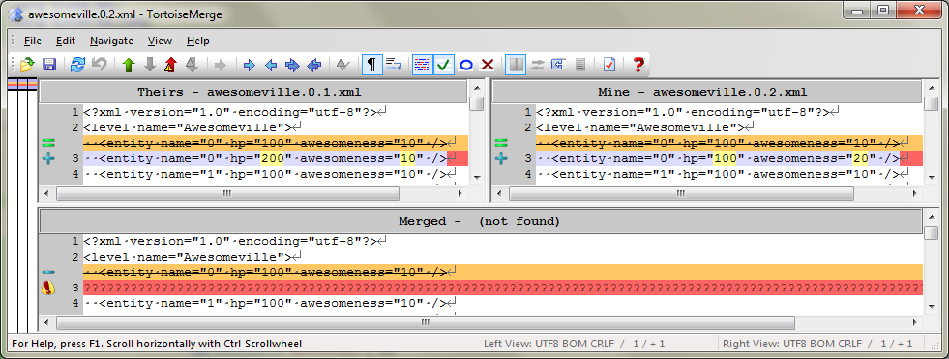Click the Theirs - awesomeville.0.1.xml pane header
The height and width of the screenshot is (359, 949).
click(253, 93)
